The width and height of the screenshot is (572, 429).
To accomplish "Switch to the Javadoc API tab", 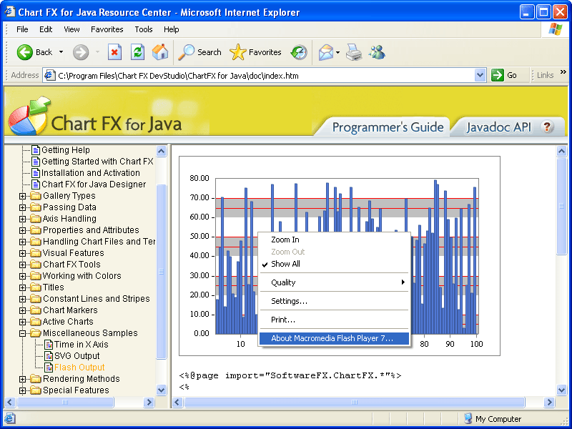I will pyautogui.click(x=498, y=127).
